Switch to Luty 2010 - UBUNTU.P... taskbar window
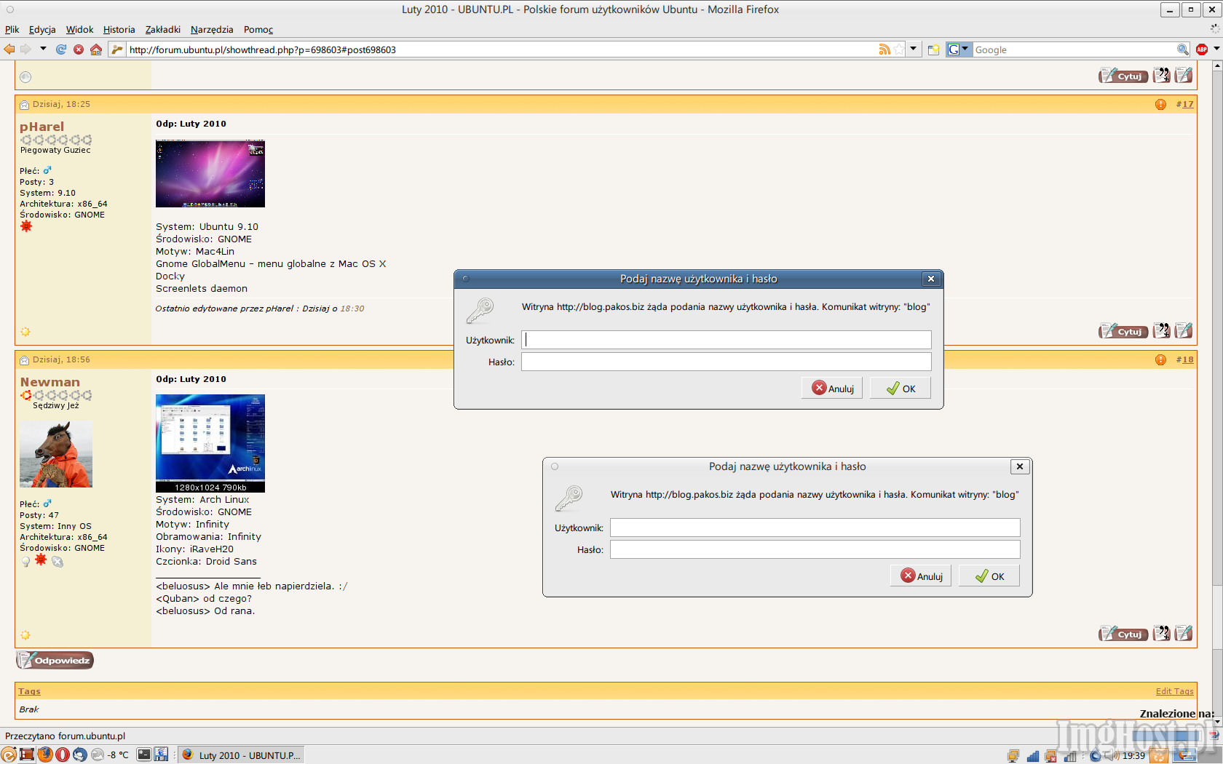The width and height of the screenshot is (1223, 764). [x=241, y=755]
